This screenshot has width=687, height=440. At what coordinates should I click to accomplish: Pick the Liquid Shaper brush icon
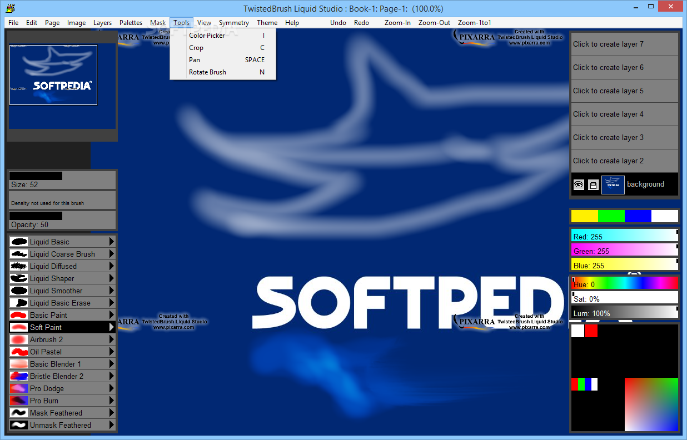(19, 278)
